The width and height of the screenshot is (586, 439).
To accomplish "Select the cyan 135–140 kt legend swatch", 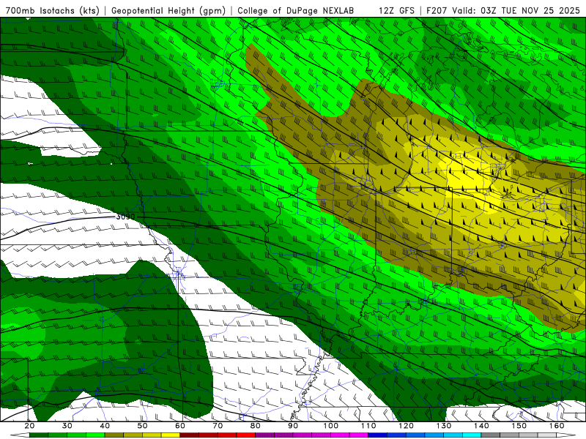I will pyautogui.click(x=472, y=435).
